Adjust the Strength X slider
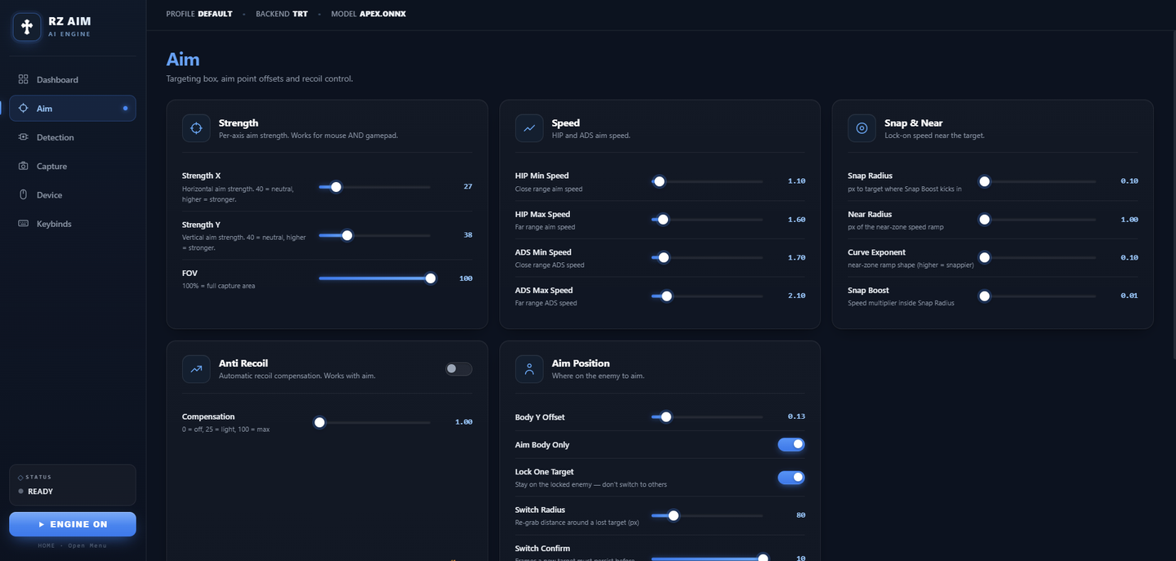The image size is (1176, 561). click(x=374, y=187)
